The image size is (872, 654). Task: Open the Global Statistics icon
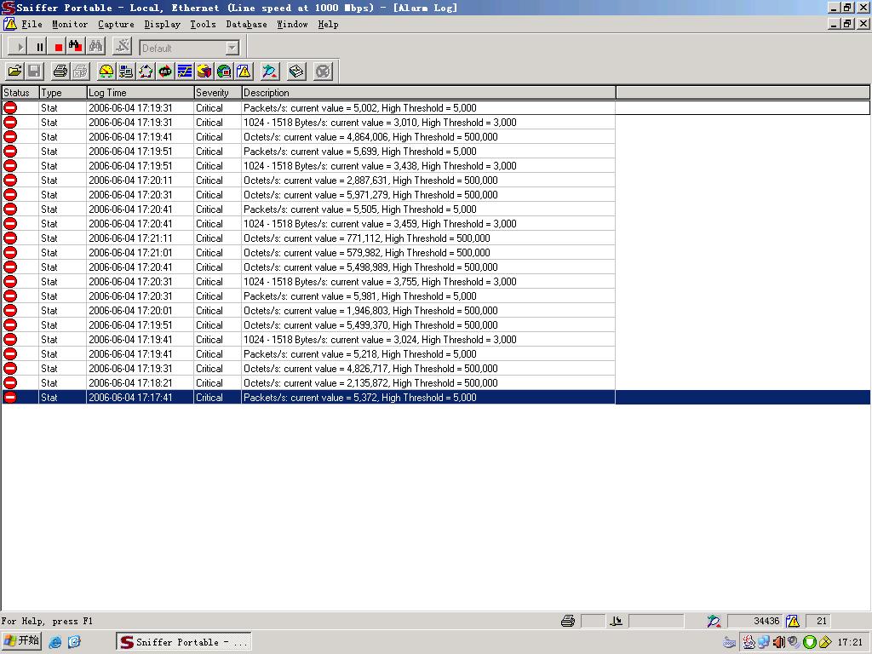(224, 72)
